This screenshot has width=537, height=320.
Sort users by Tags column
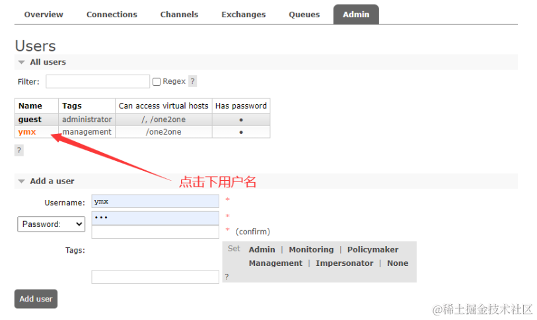tap(72, 106)
